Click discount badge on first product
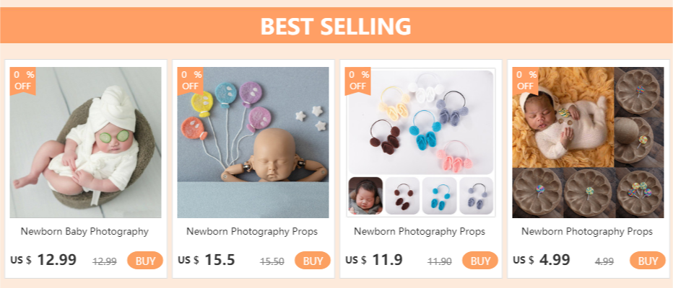Screen dimensions: 673x288 tap(23, 80)
